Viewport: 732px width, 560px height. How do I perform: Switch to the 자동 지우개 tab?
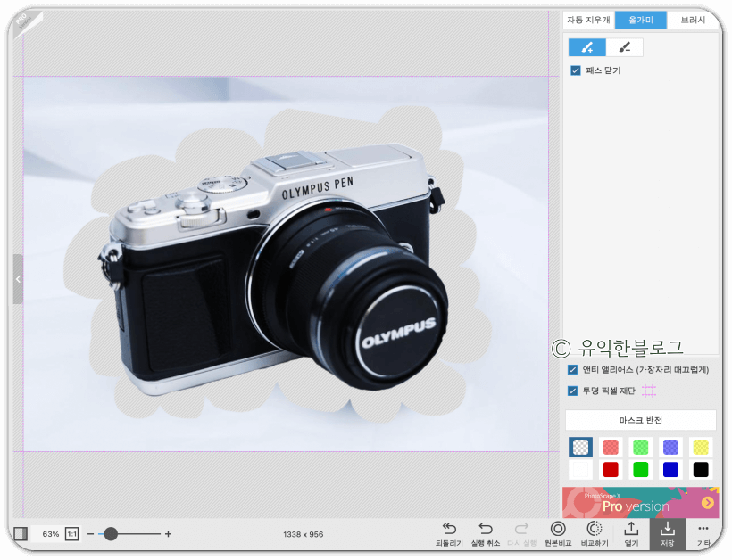588,20
